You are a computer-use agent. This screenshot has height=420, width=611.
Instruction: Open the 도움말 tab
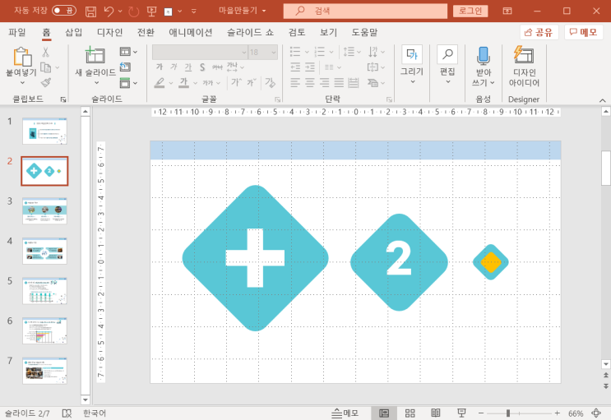point(364,32)
